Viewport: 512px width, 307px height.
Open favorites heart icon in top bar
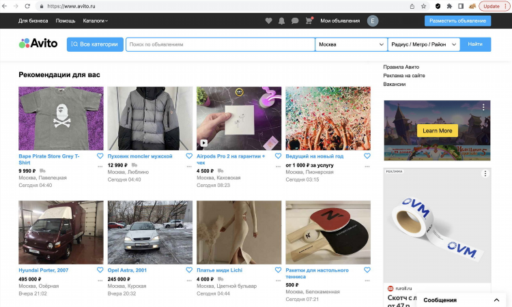(268, 21)
